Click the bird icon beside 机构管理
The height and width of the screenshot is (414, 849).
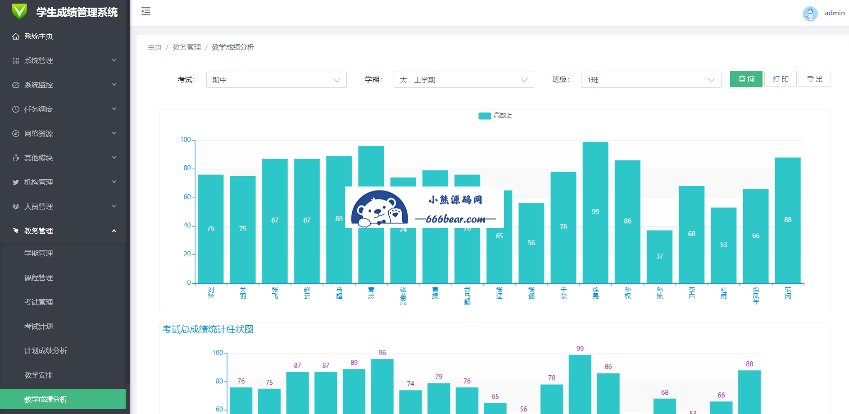[16, 182]
